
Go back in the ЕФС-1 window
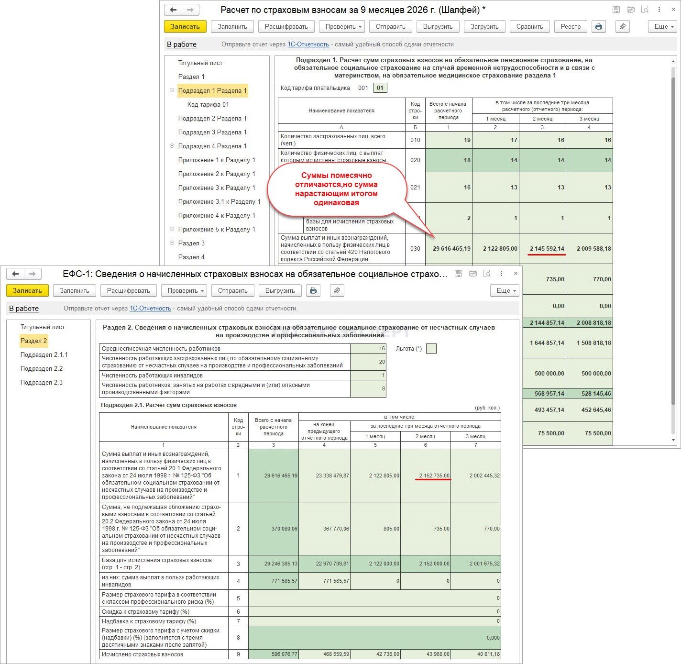(15, 274)
